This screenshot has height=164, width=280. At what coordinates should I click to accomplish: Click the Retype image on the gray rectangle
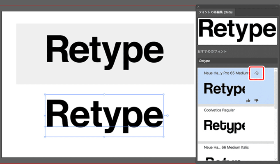click(x=105, y=53)
